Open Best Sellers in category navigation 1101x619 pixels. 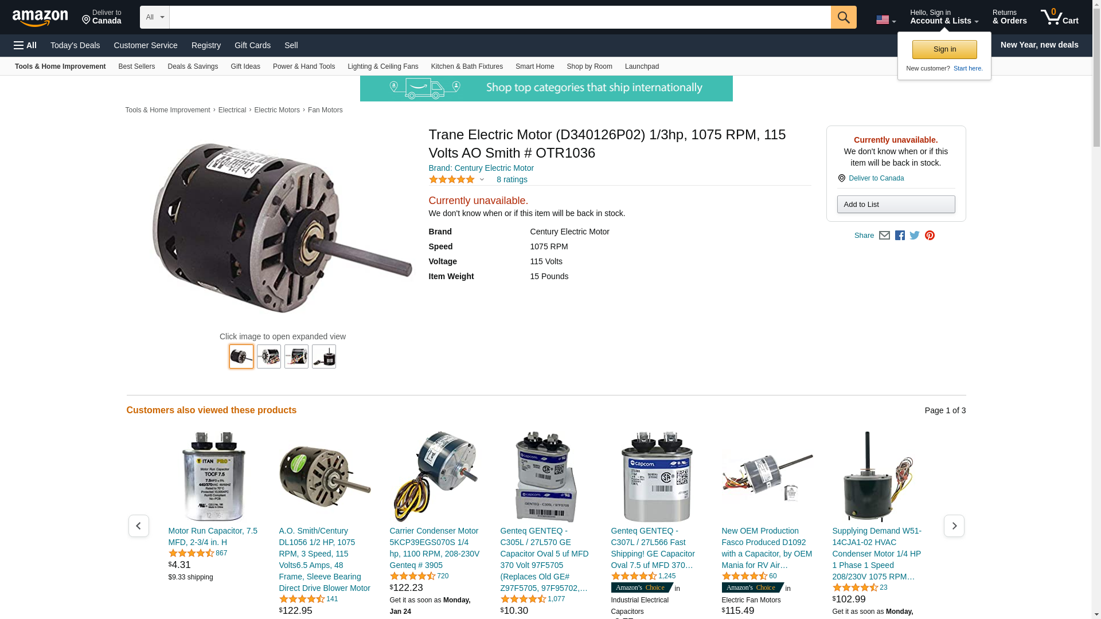pyautogui.click(x=136, y=66)
